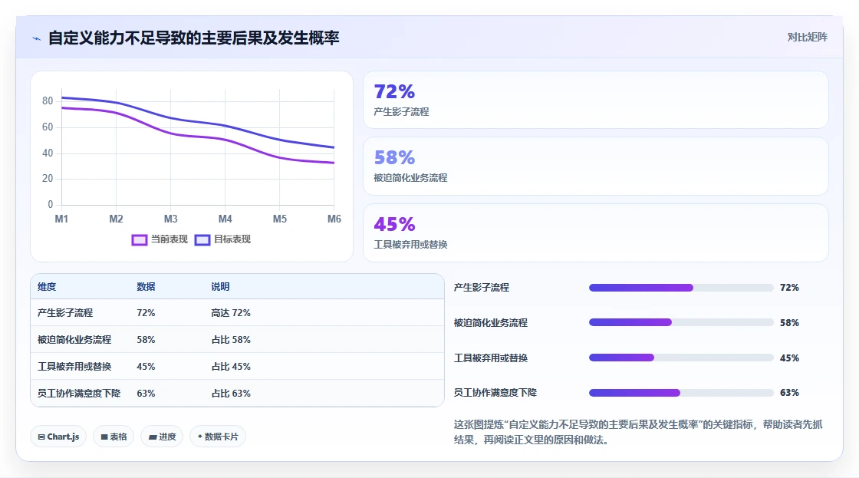Click the 被迫简化业务流程 progress bar
Screen dimensions: 859x478
pyautogui.click(x=681, y=322)
